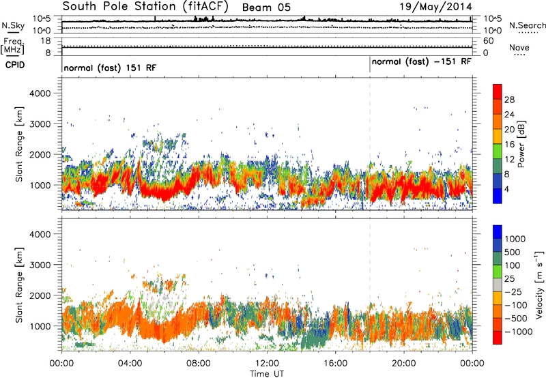Click the '12:00' time axis label
This screenshot has width=546, height=378.
click(267, 364)
